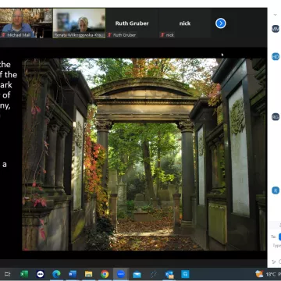Open Task View on the taskbar

point(8,274)
